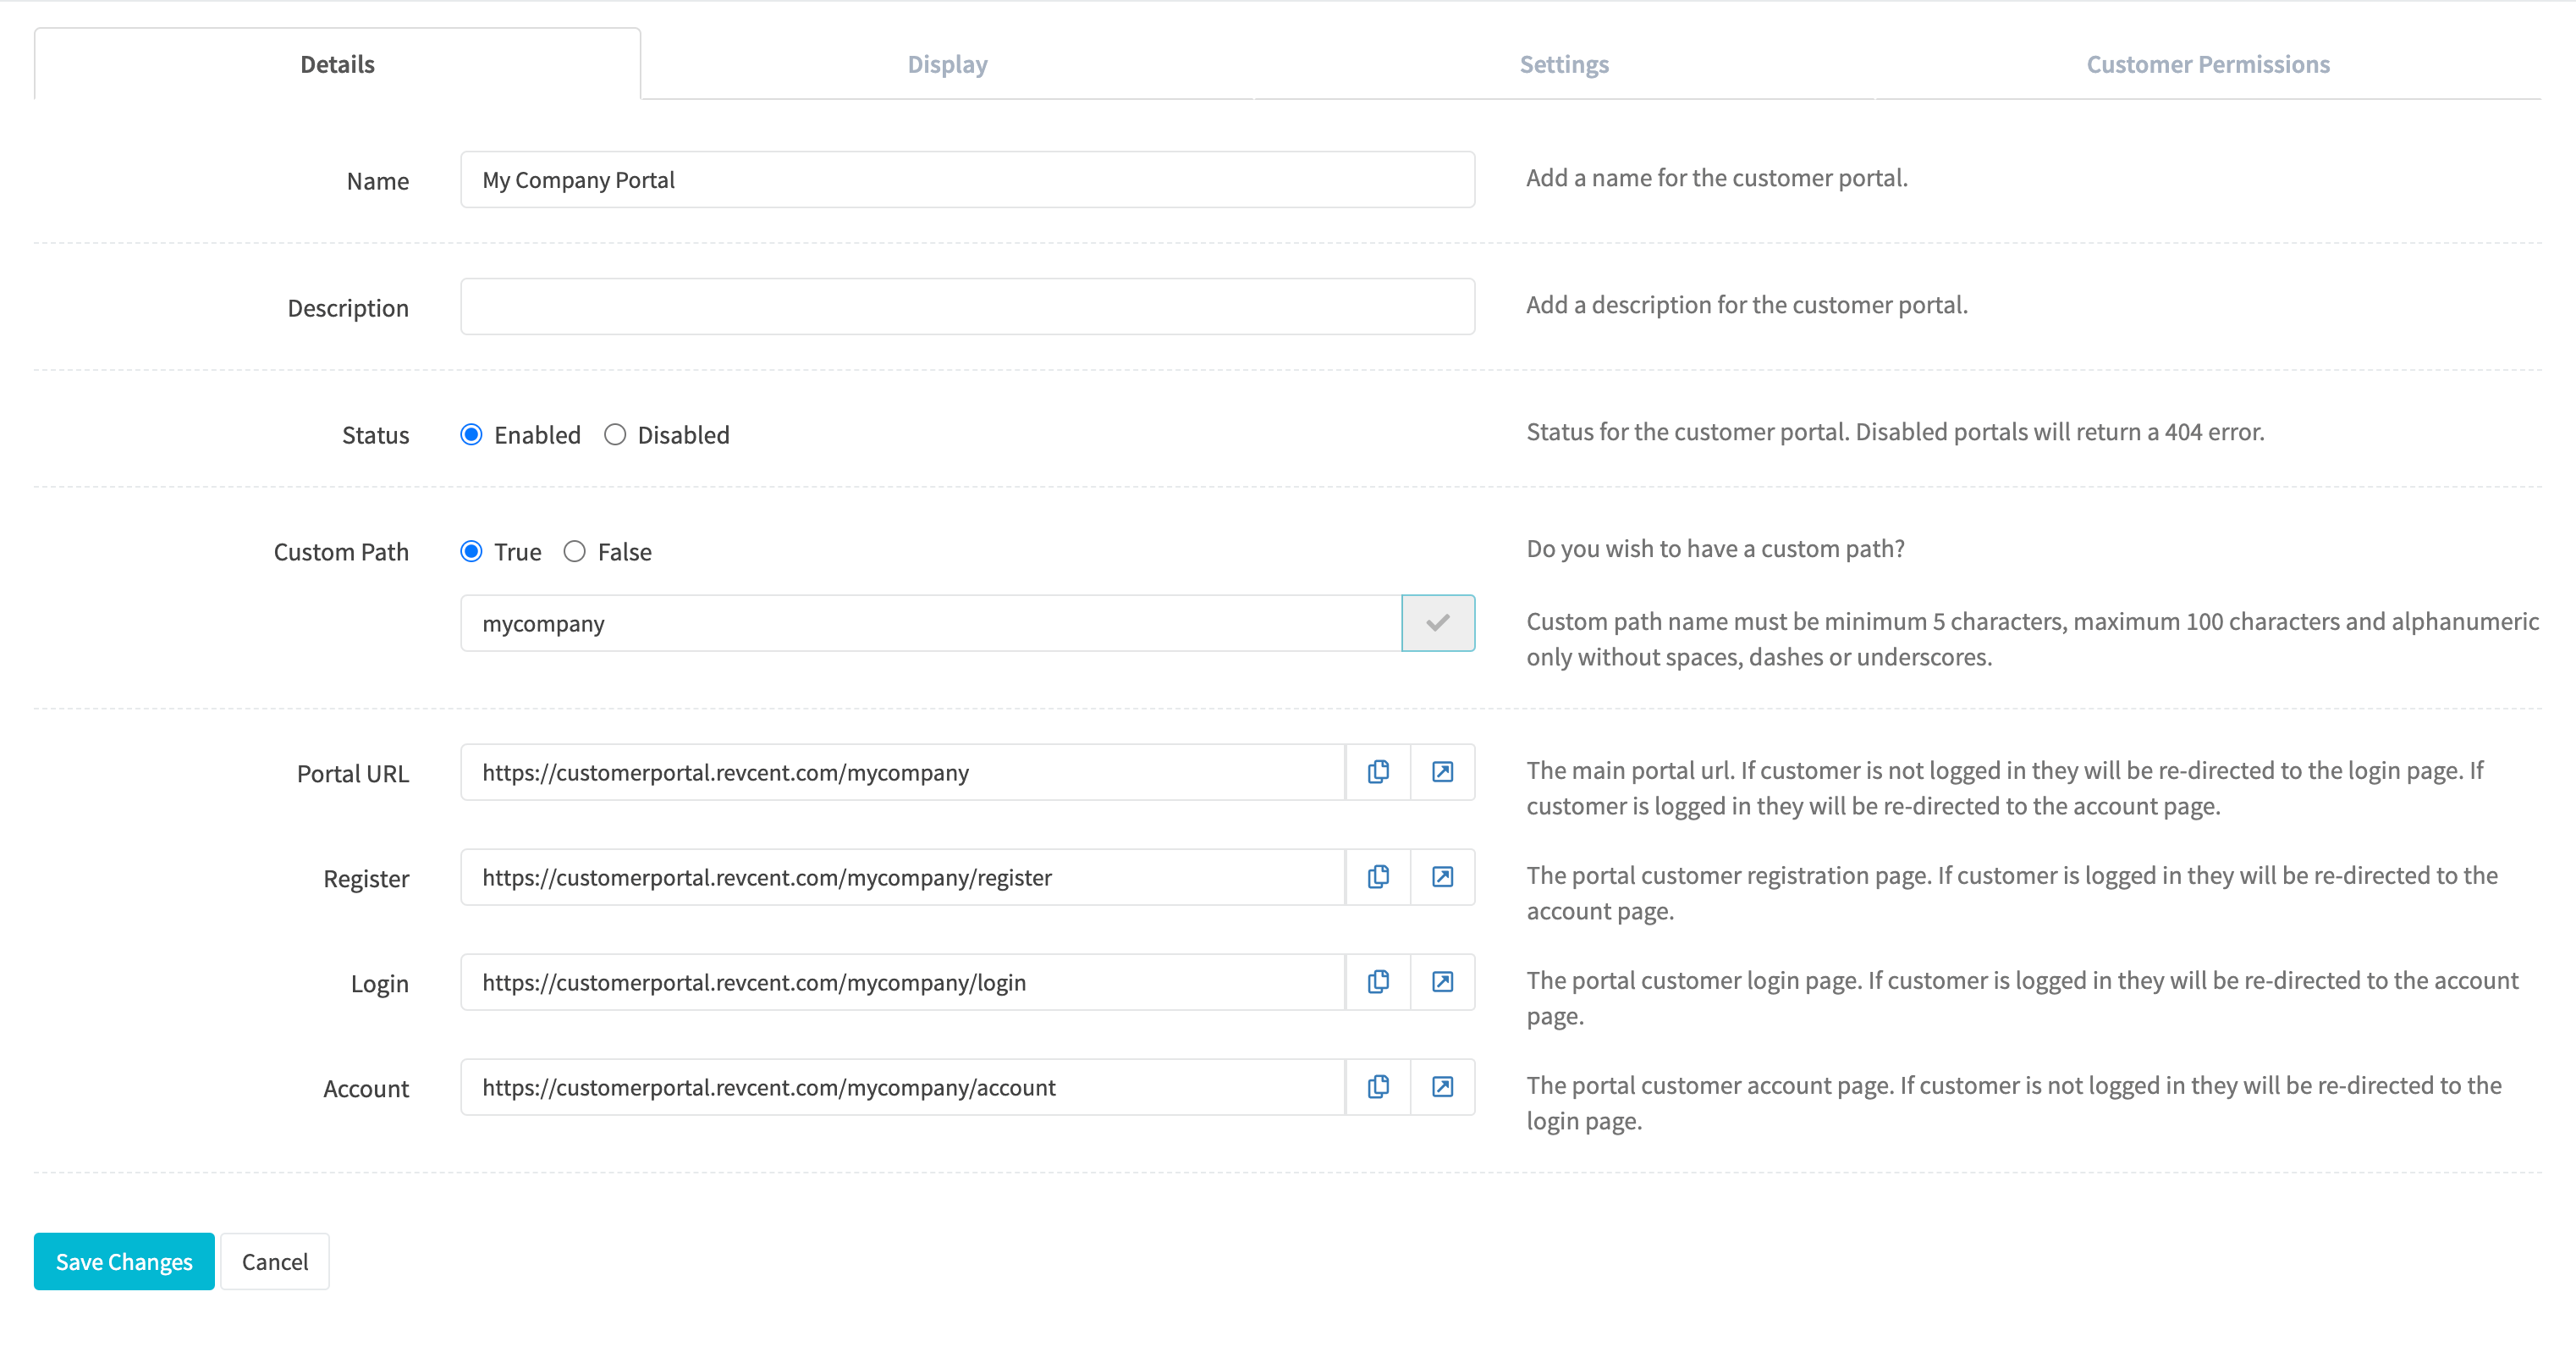Screen dimensions: 2576x1358
Task: Click the custom path field containing mycompany
Action: (931, 622)
